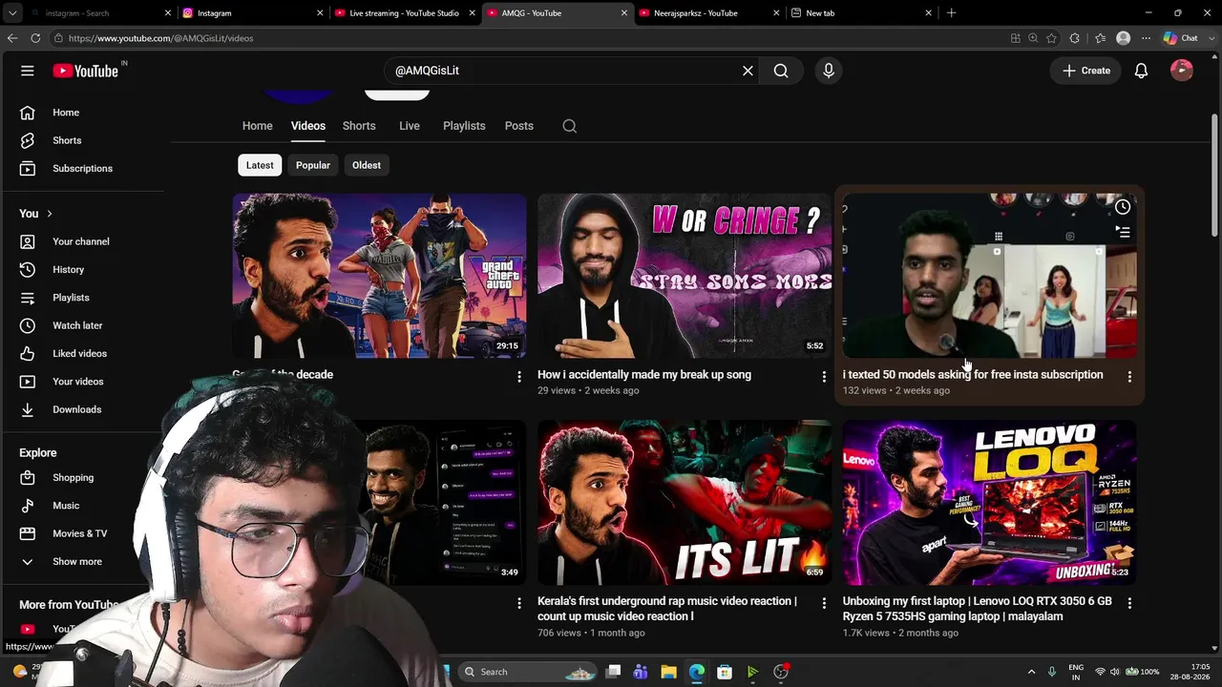Switch to the channel Playlists tab
The height and width of the screenshot is (687, 1222).
(464, 126)
